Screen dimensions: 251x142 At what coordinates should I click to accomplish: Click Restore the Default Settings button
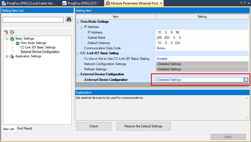coord(143,126)
